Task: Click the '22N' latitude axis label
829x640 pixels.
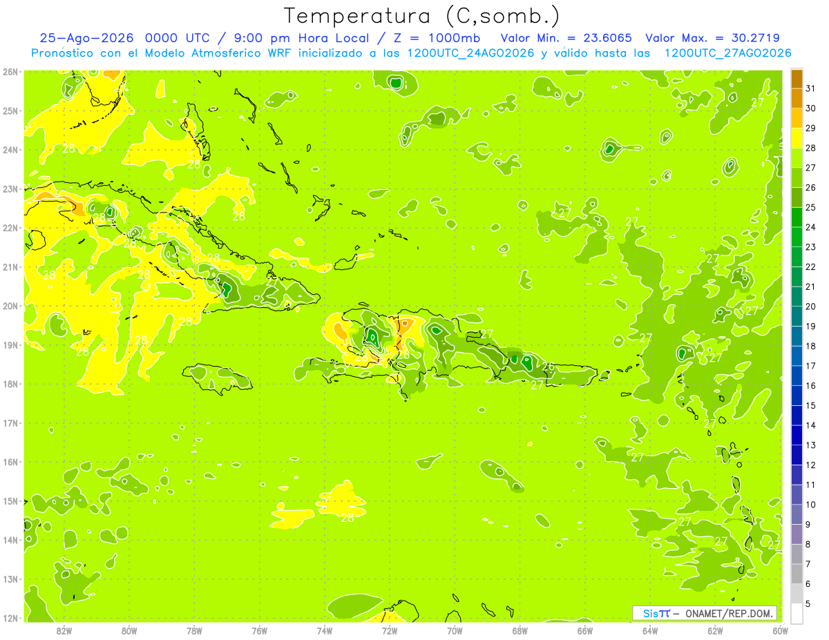Action: (x=10, y=228)
